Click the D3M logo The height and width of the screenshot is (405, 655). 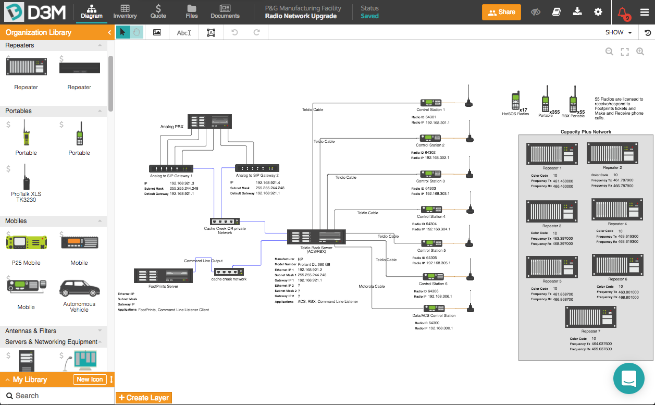[35, 12]
